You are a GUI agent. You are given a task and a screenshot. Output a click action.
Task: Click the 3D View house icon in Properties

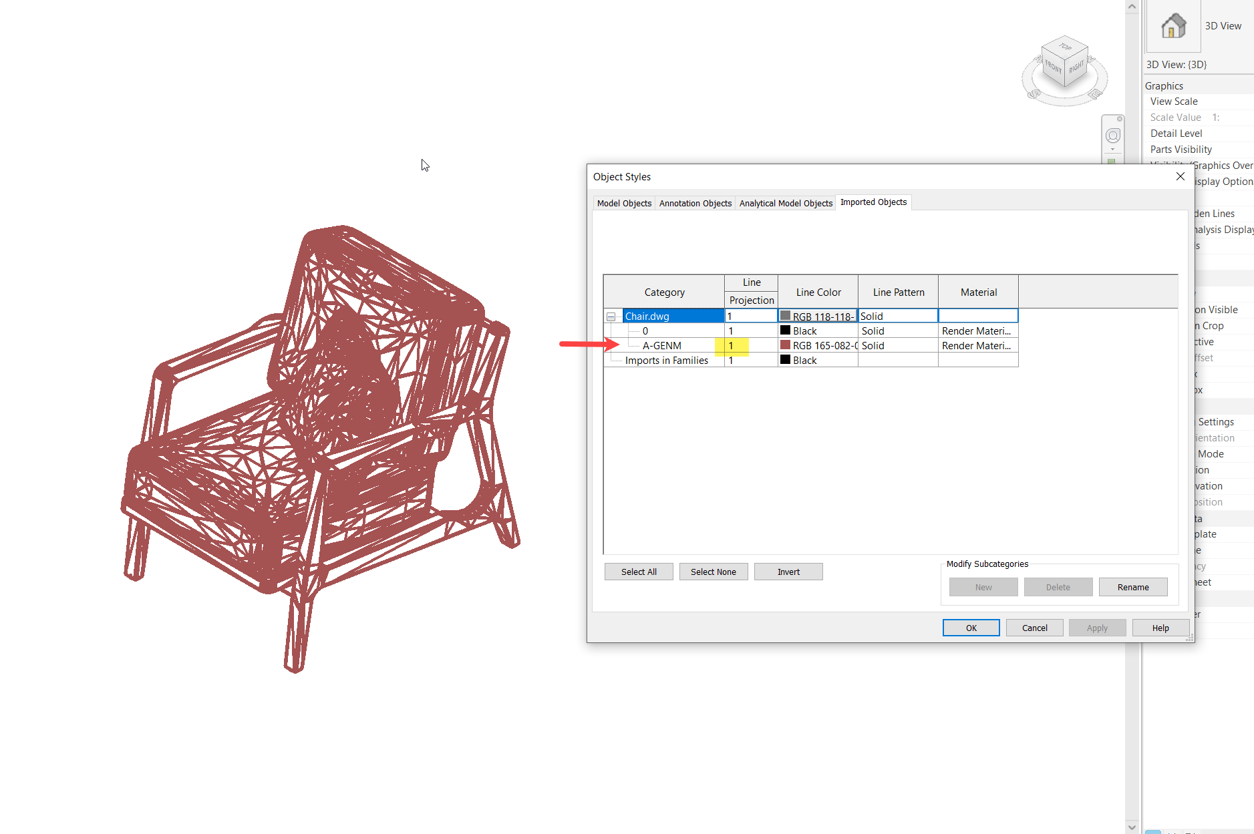1172,25
